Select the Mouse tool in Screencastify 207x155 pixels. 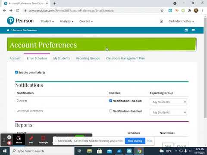(x=19, y=140)
